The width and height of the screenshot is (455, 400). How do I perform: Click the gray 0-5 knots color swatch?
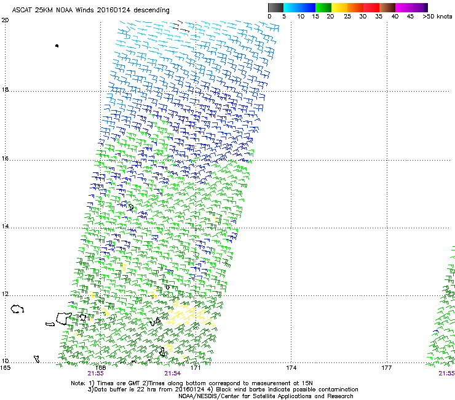point(275,7)
